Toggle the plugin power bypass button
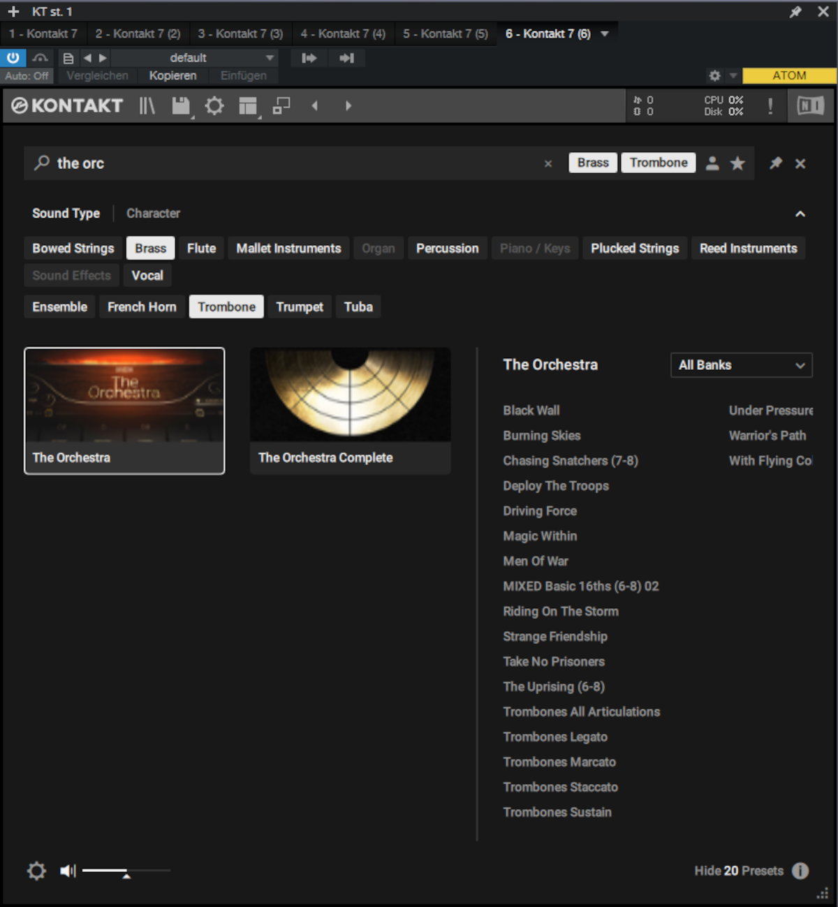This screenshot has height=907, width=838. 13,58
